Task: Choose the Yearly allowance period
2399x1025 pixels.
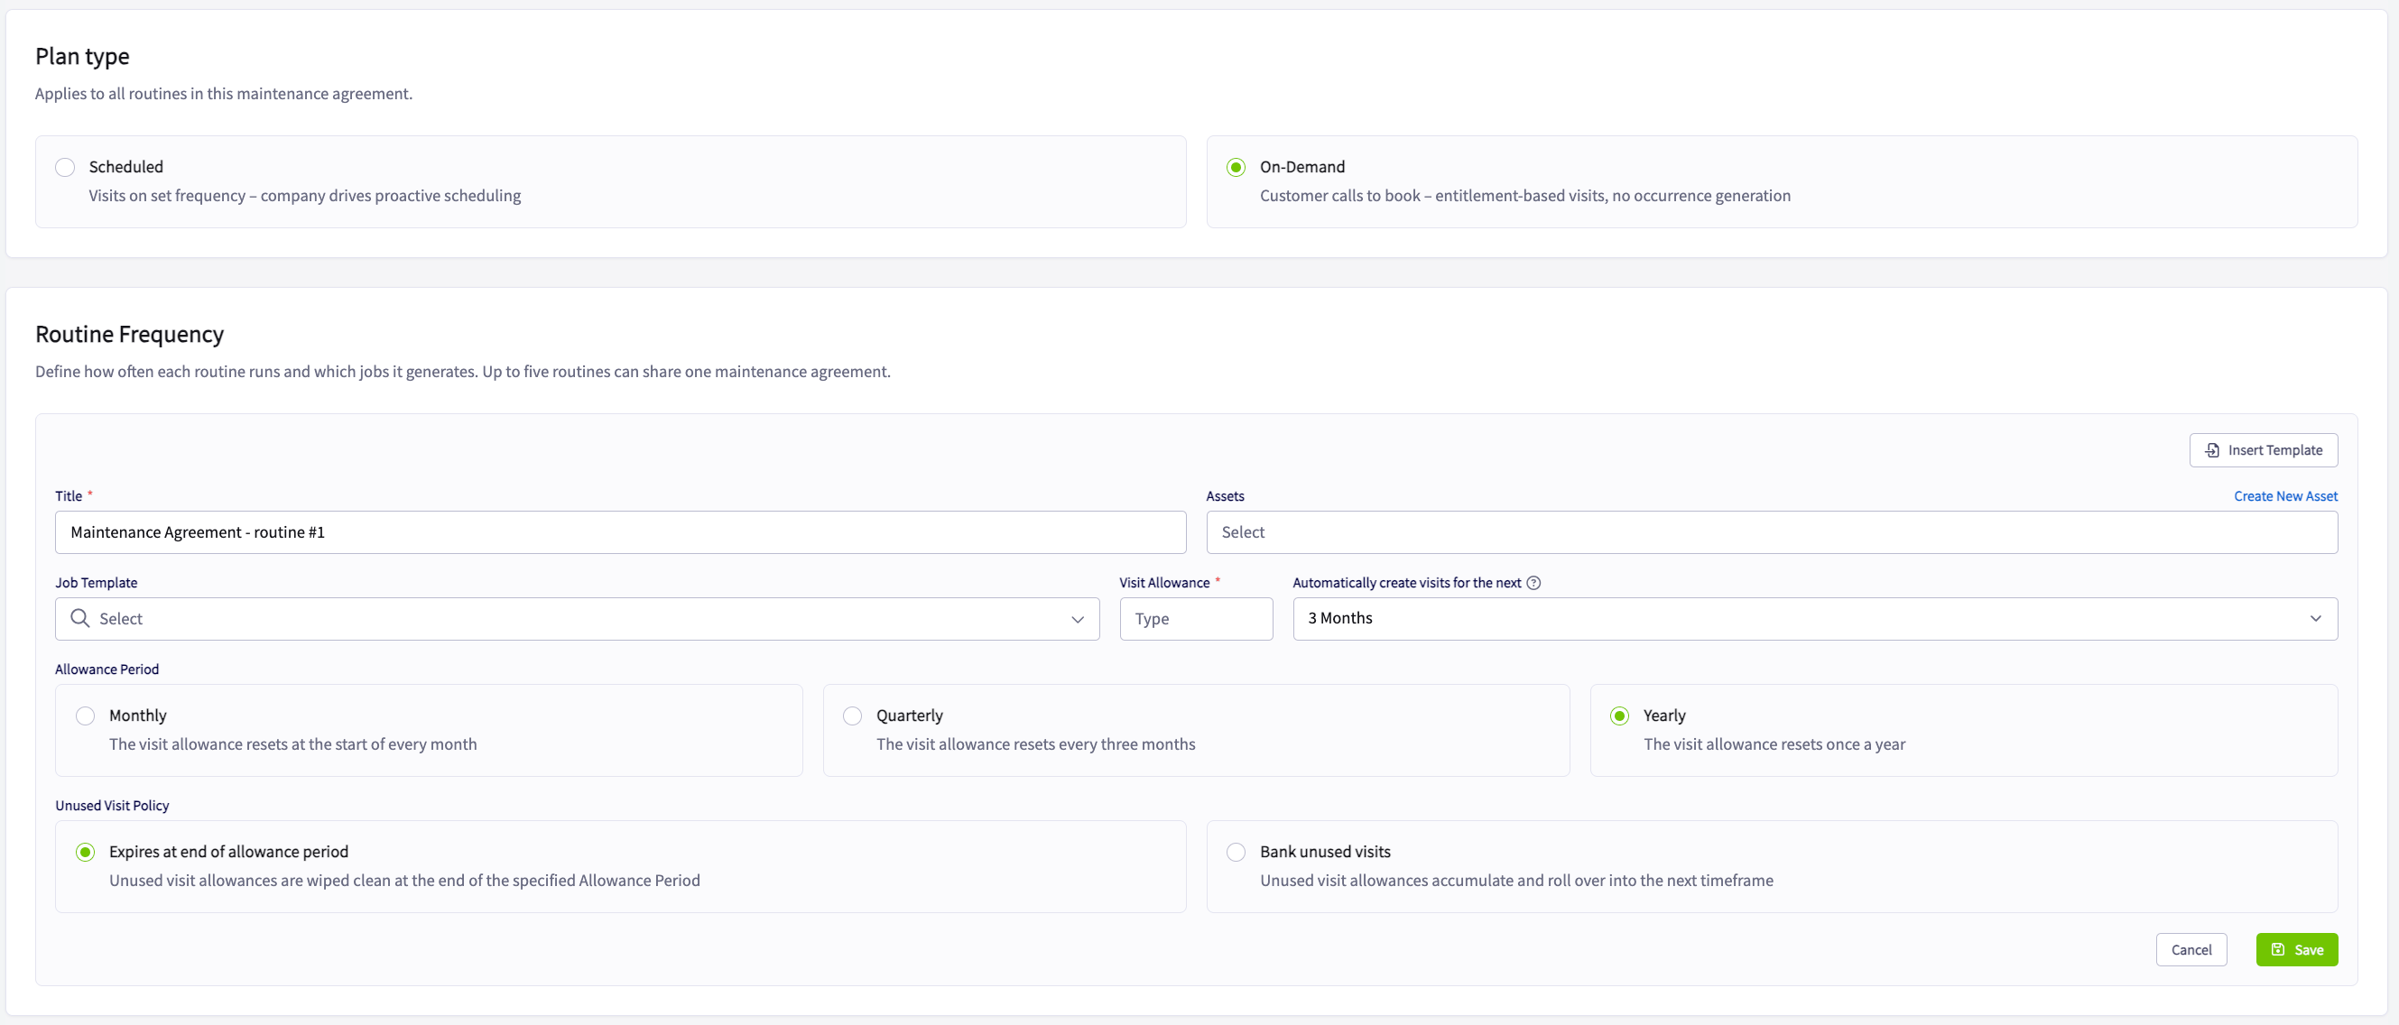Action: pyautogui.click(x=1619, y=716)
